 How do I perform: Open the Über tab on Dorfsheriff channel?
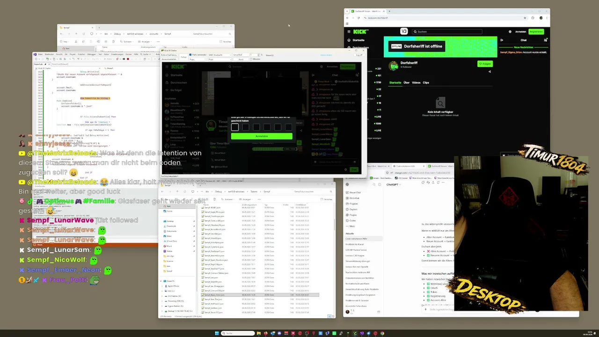coord(407,82)
